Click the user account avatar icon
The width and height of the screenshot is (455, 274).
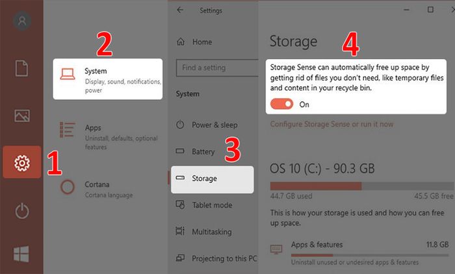pos(22,21)
